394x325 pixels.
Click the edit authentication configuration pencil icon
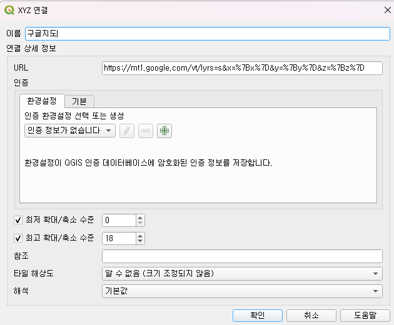click(127, 131)
